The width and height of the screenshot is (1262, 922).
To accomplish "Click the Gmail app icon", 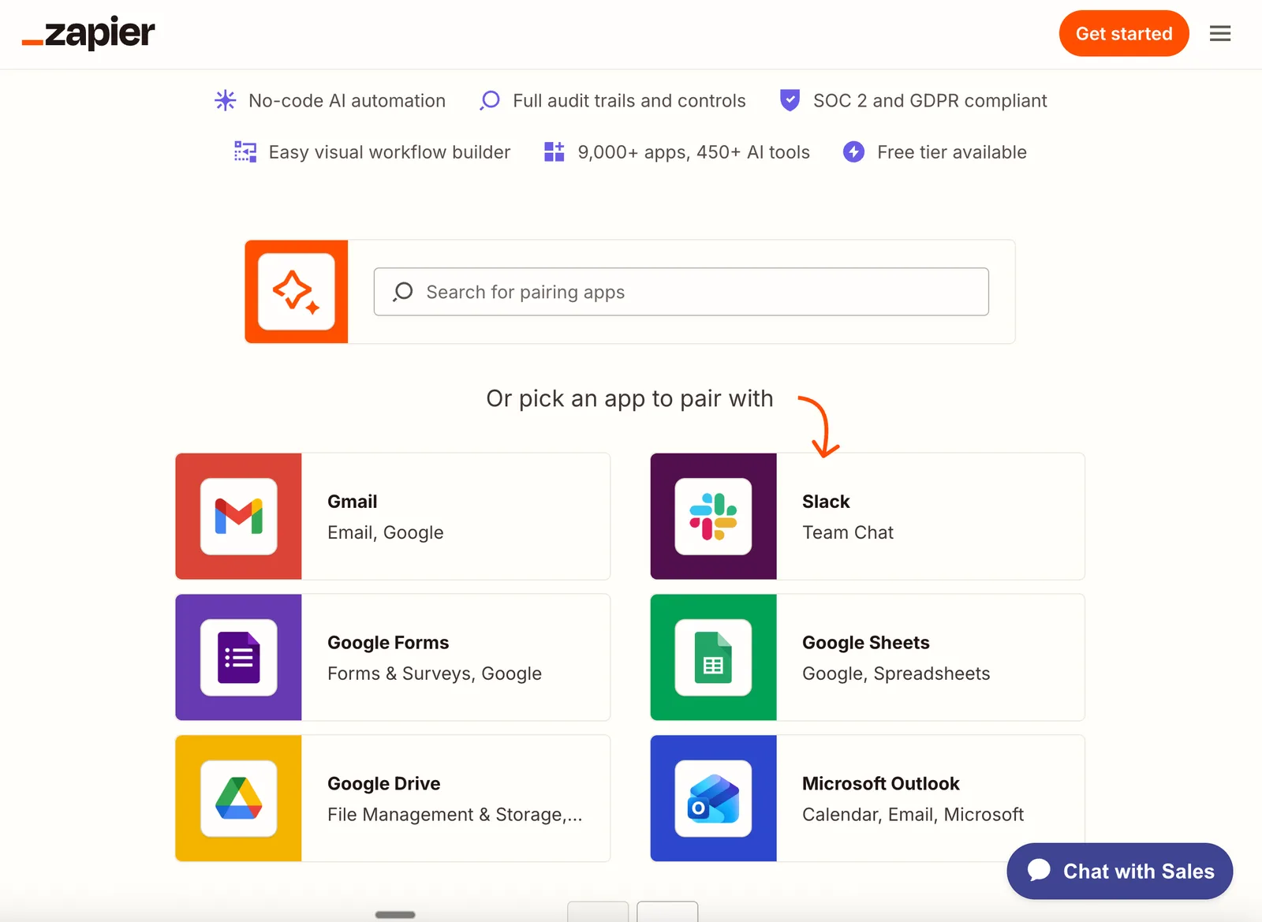I will coord(238,517).
